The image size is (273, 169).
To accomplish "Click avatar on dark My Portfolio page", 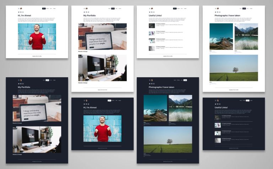I will point(21,80).
